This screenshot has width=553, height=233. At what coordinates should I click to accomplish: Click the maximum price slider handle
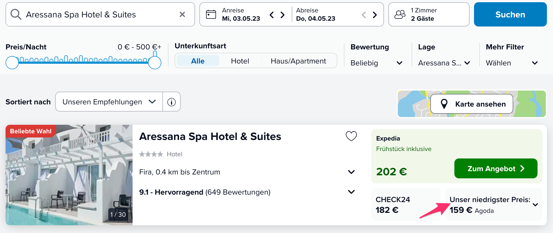click(155, 63)
